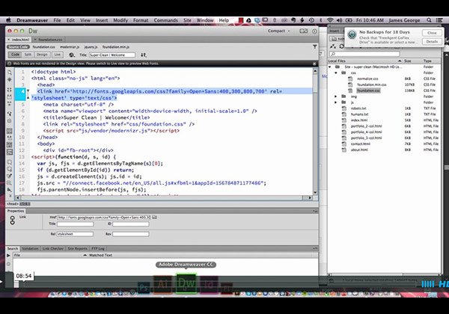Image resolution: width=449 pixels, height=314 pixels.
Task: Click the InDesign Id icon in the dock
Action: (209, 284)
